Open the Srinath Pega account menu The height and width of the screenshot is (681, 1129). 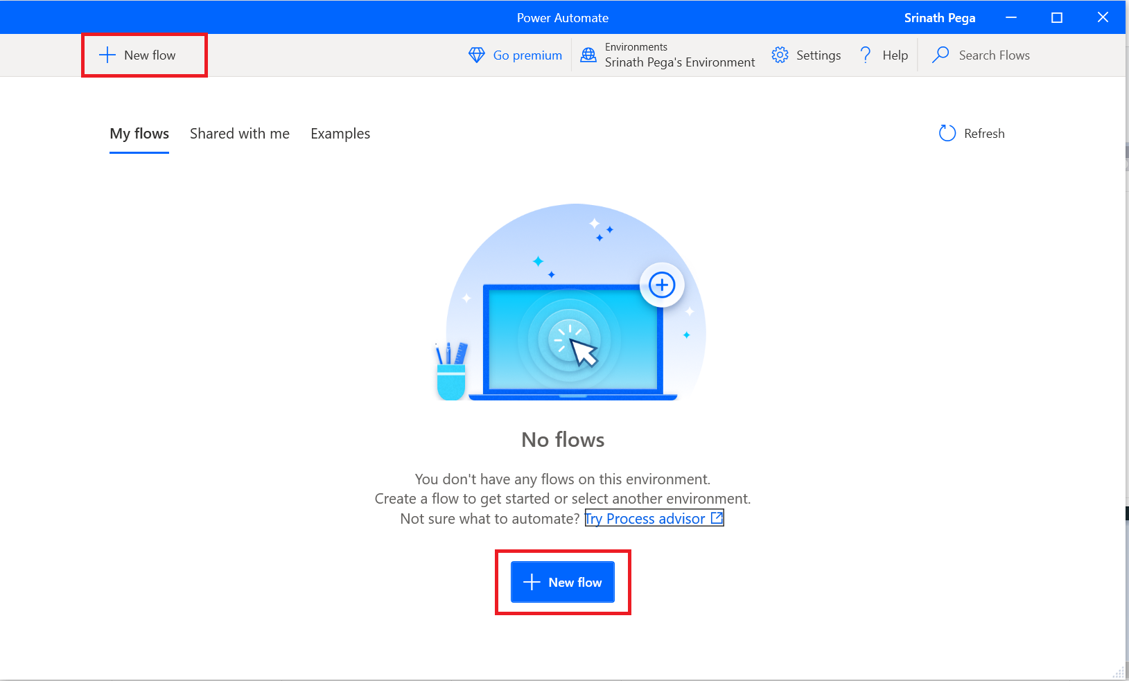[939, 18]
